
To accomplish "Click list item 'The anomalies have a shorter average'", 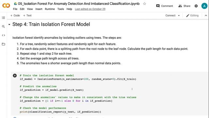I will tap(71, 63).
